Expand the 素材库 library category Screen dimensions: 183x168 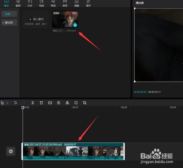(x=9, y=23)
